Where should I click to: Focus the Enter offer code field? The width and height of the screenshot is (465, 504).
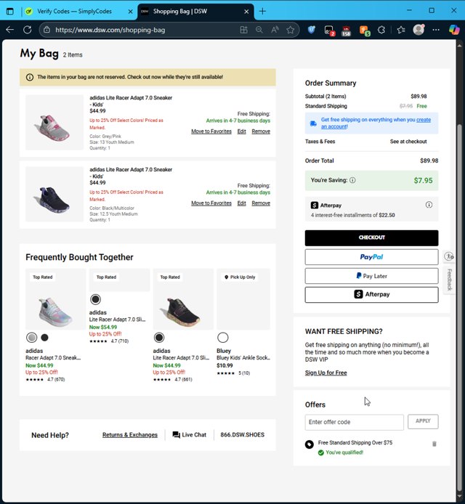(354, 422)
